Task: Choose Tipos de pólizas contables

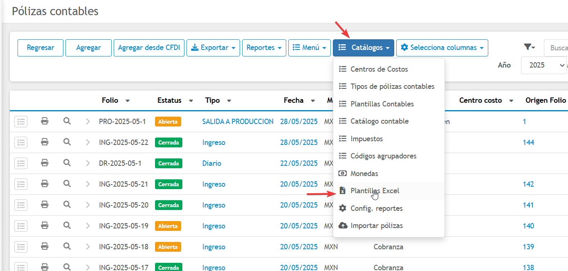Action: point(389,86)
